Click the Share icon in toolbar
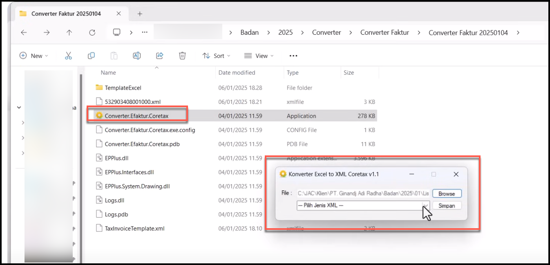Screen dimensions: 550x265 pyautogui.click(x=160, y=56)
